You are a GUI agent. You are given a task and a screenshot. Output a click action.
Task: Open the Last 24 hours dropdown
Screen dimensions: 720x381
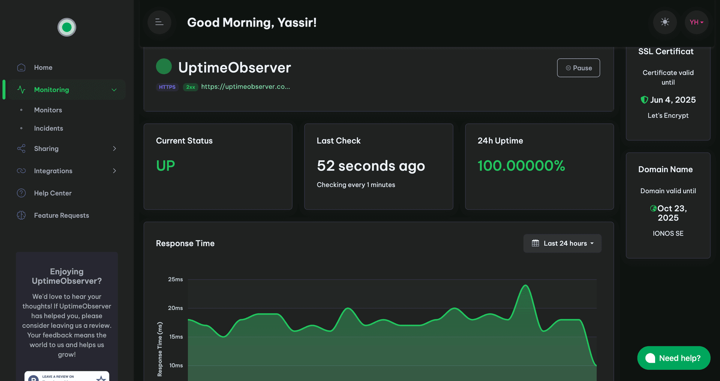pyautogui.click(x=562, y=244)
